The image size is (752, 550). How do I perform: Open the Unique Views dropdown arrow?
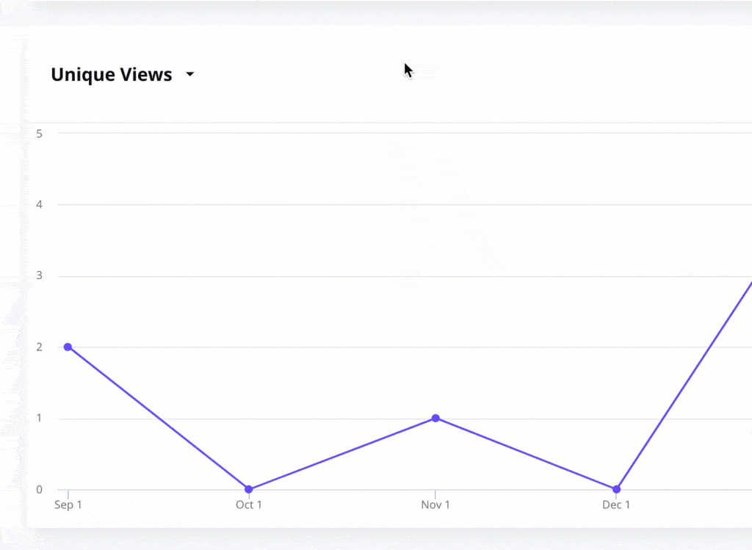189,74
